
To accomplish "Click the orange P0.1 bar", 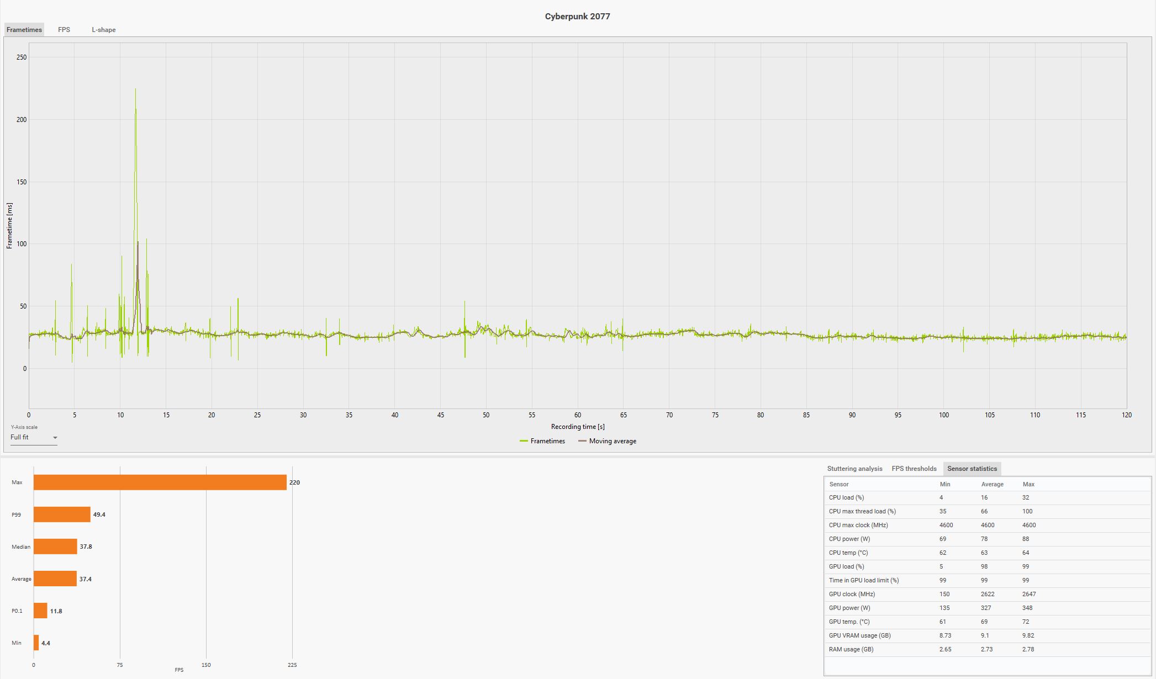I will coord(40,611).
